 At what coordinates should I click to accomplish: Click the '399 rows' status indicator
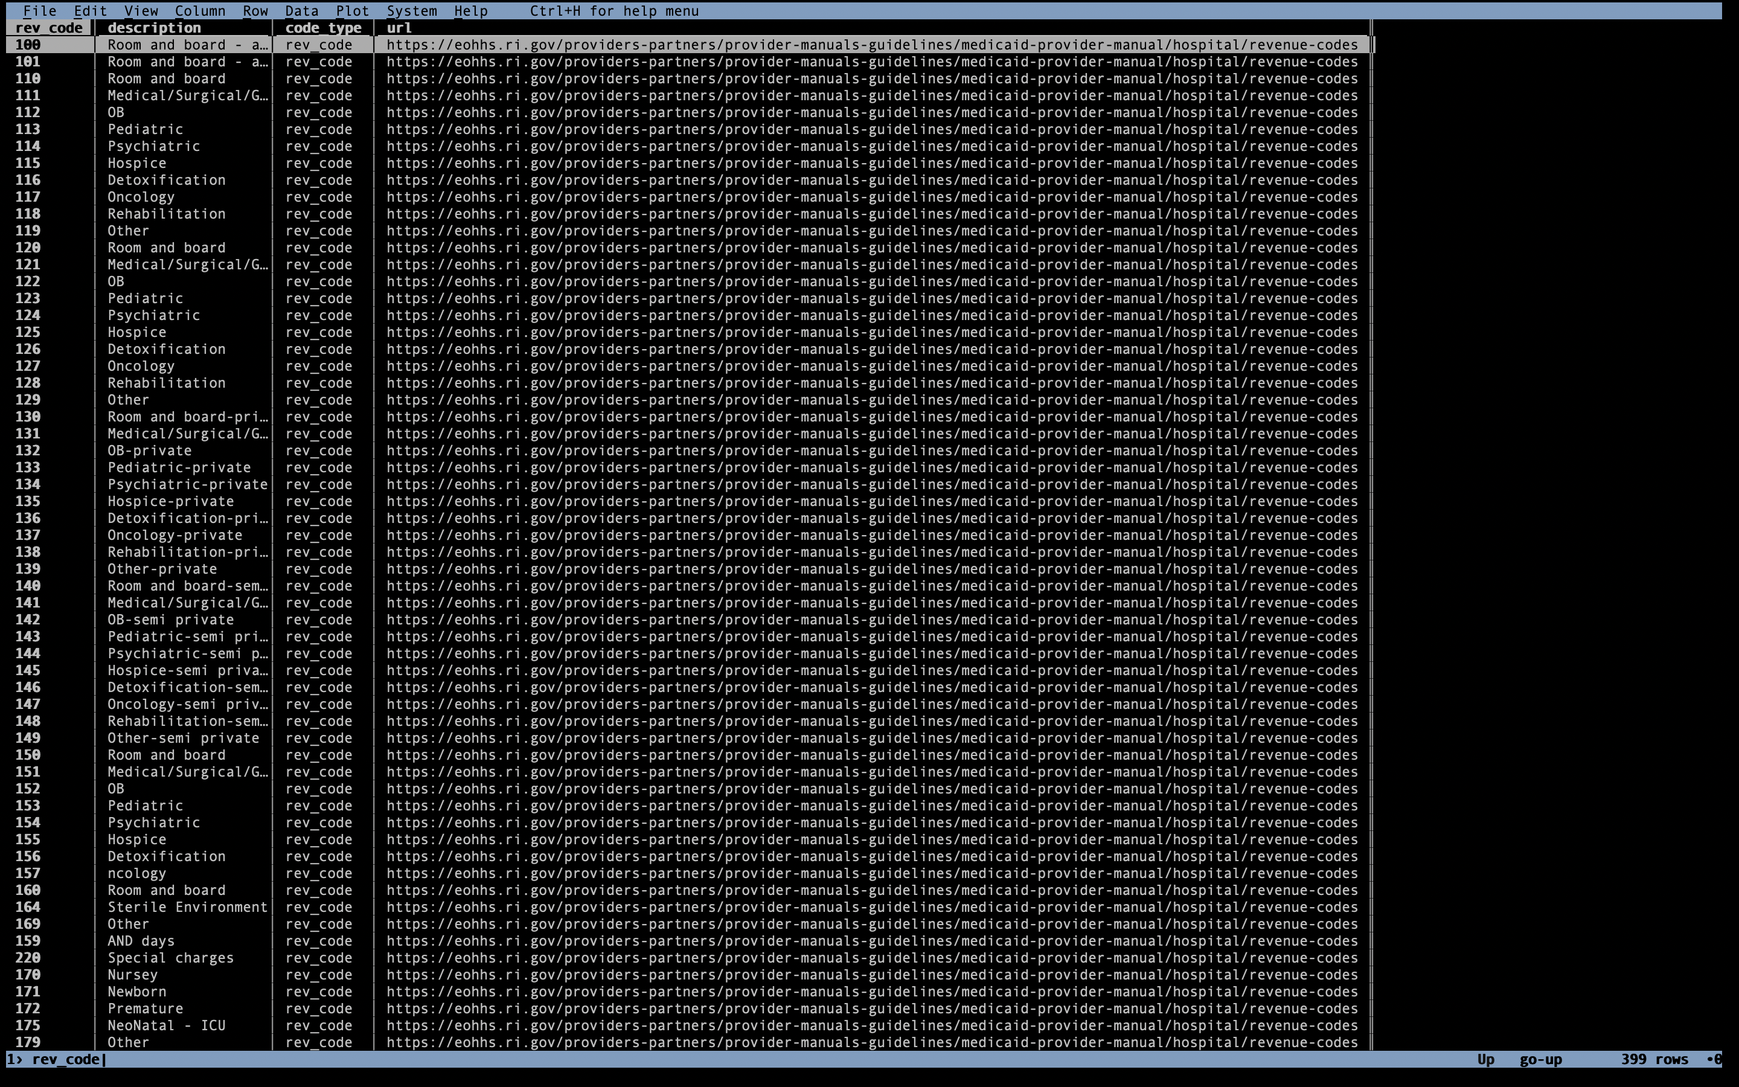point(1654,1059)
